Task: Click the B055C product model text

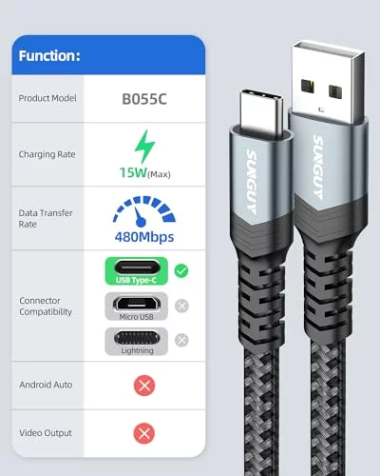Action: (x=144, y=99)
